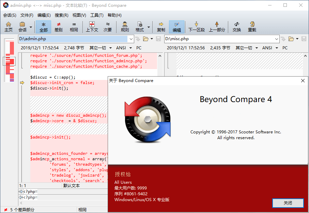Image resolution: width=309 pixels, height=213 pixels.
Task: Open the 会话(S) menu
Action: (x=10, y=15)
